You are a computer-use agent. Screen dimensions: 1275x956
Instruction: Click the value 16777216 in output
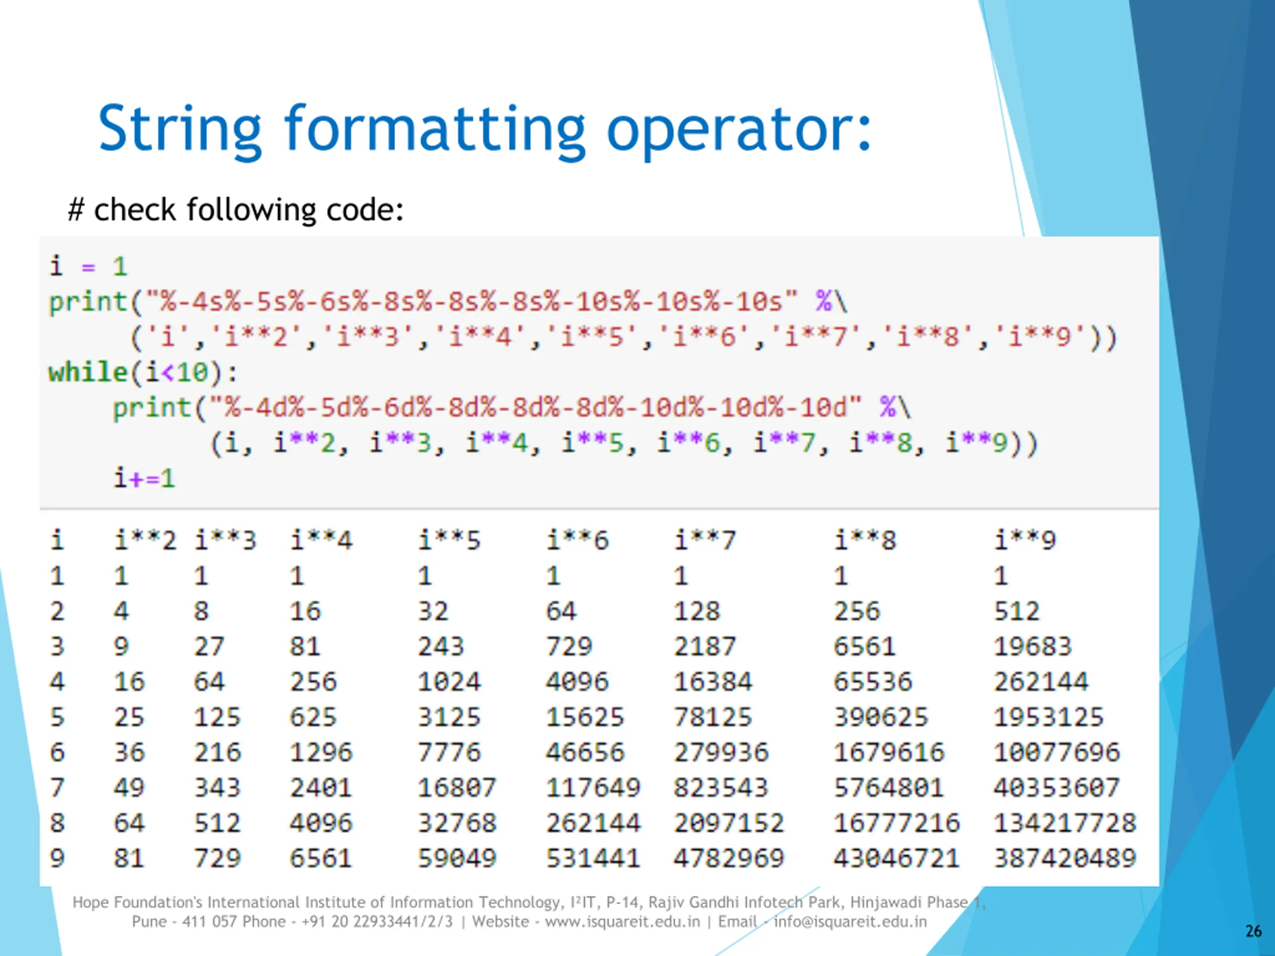point(897,823)
